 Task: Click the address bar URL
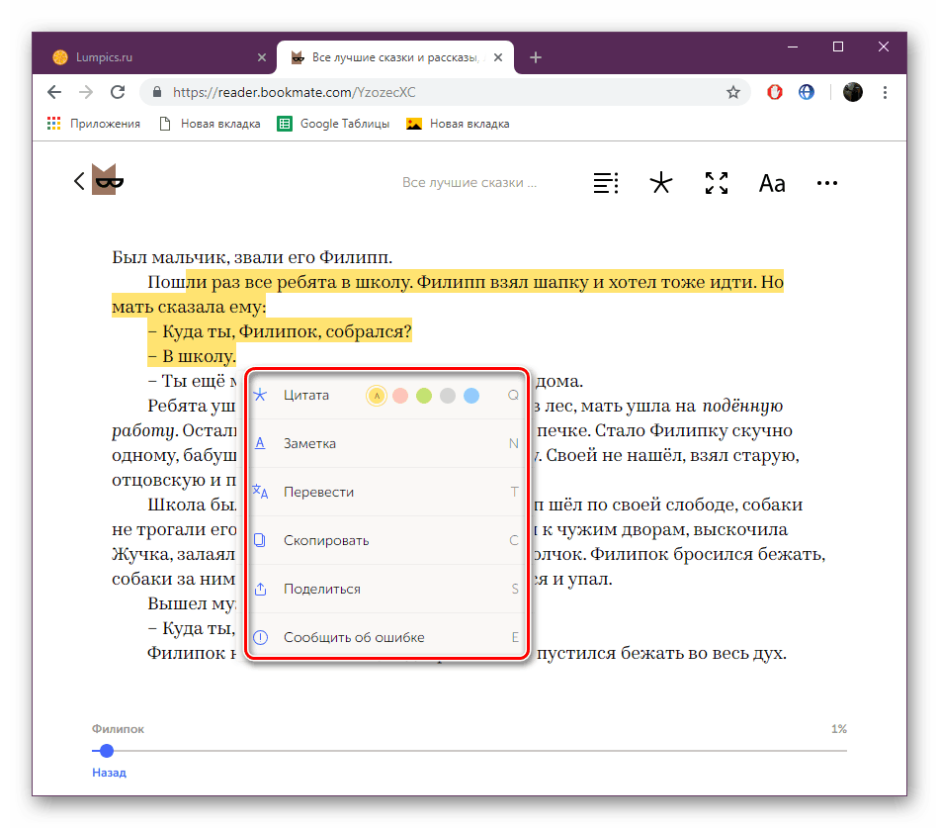[294, 92]
